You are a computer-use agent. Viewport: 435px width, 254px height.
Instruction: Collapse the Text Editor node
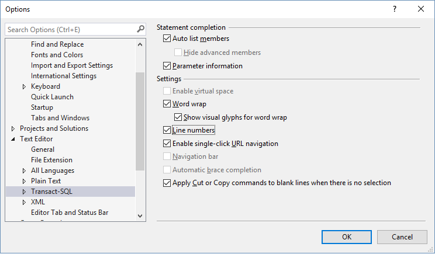point(13,139)
